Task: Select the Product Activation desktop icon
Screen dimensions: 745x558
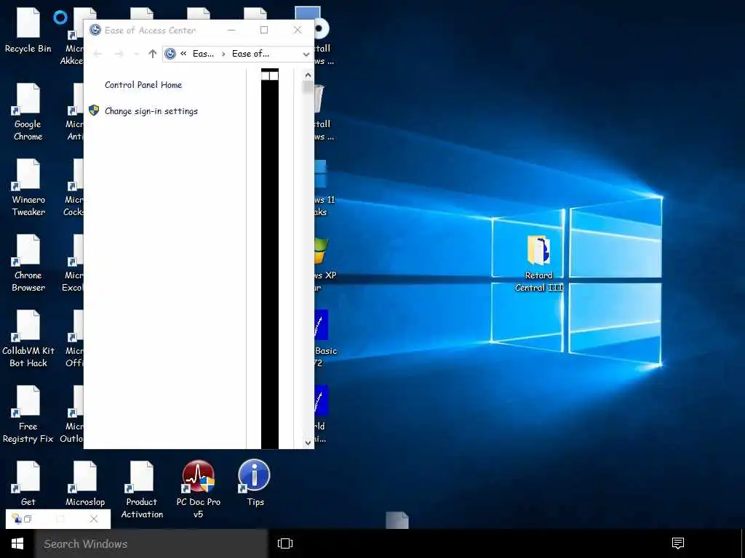Action: (142, 489)
